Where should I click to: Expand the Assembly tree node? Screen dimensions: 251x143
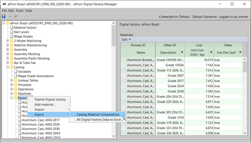click(x=8, y=50)
